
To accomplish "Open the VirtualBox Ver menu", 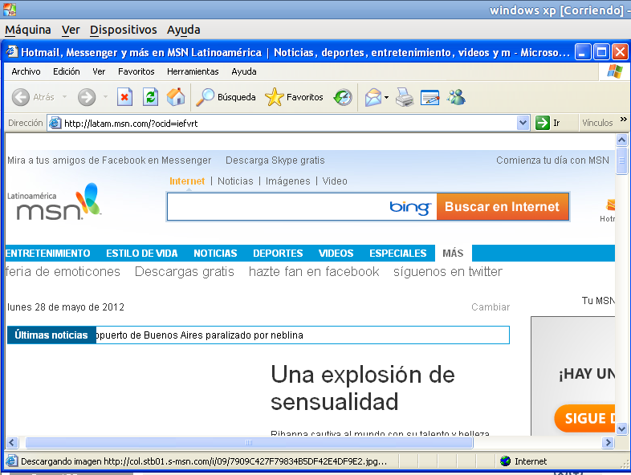I will (71, 30).
